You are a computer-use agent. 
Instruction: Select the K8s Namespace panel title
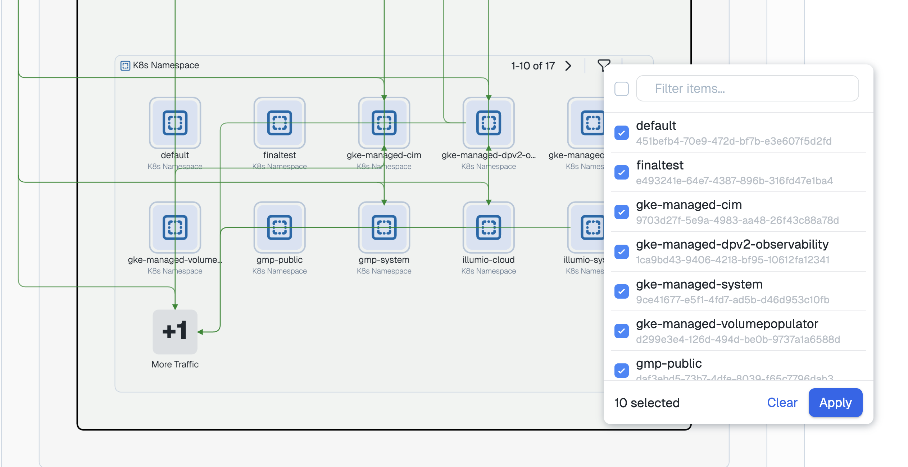[166, 65]
